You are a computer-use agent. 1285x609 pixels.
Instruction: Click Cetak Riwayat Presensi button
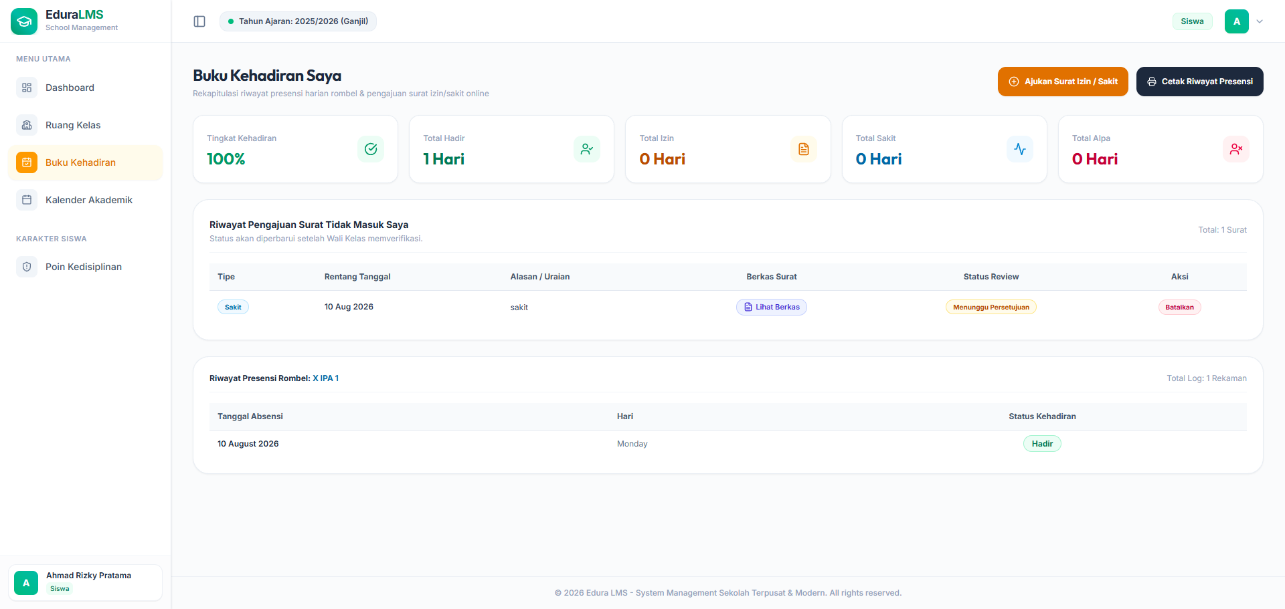click(1200, 82)
